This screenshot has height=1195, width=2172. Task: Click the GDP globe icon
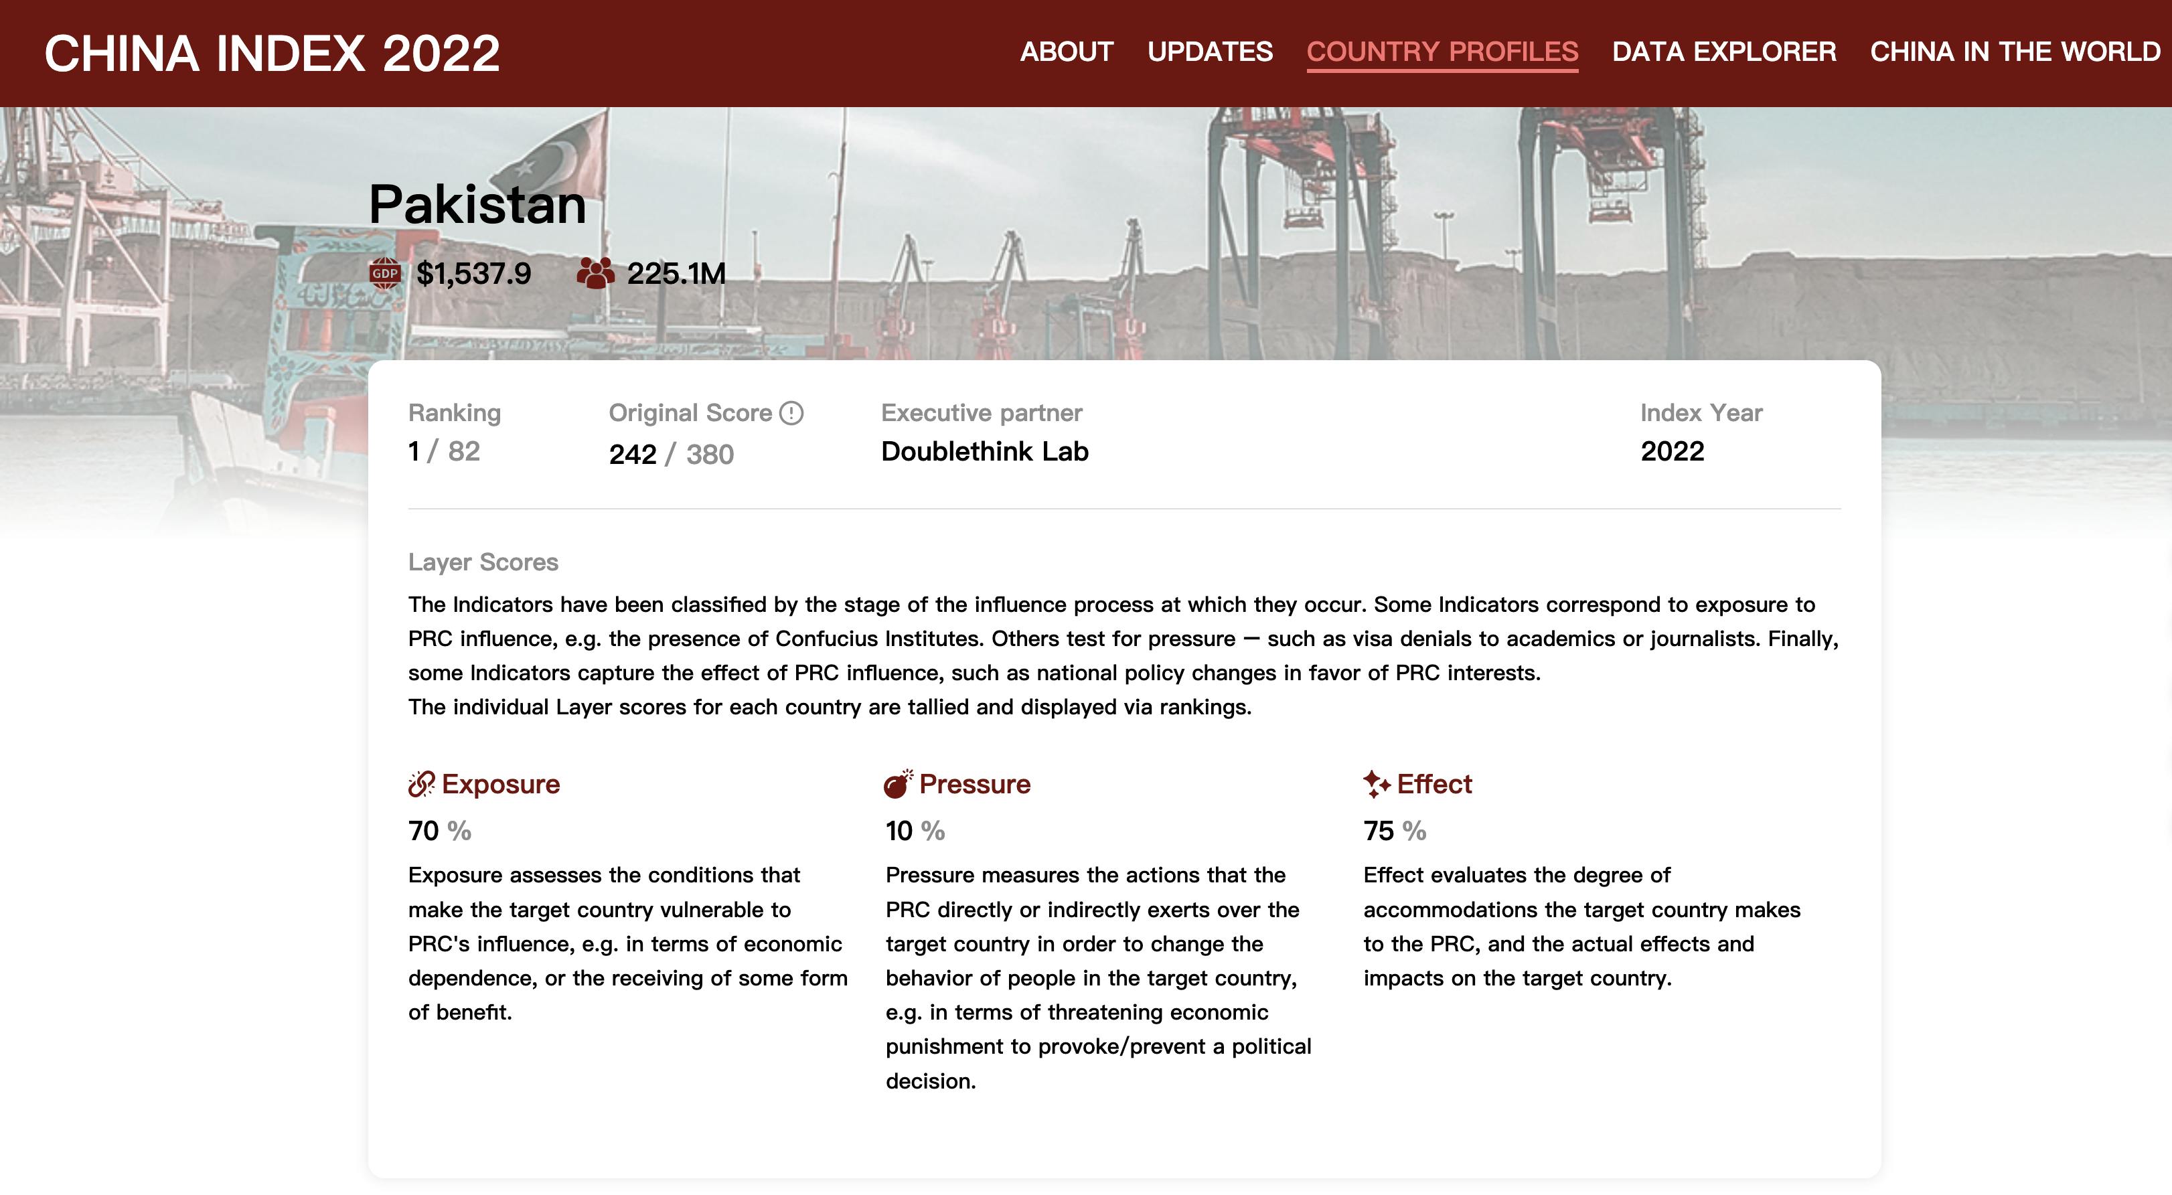coord(384,273)
